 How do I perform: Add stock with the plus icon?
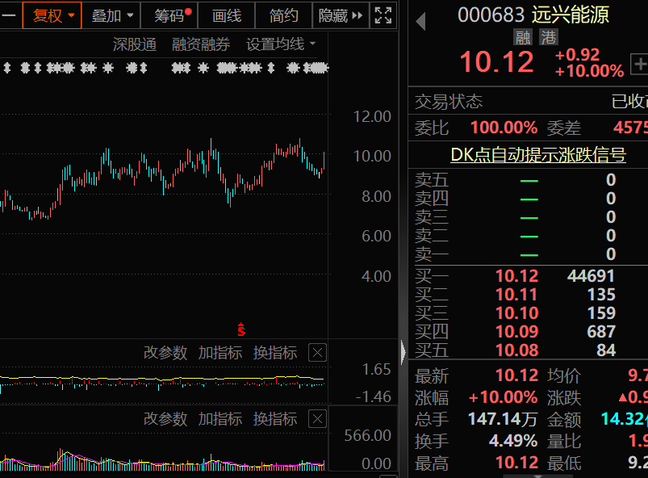pos(640,64)
